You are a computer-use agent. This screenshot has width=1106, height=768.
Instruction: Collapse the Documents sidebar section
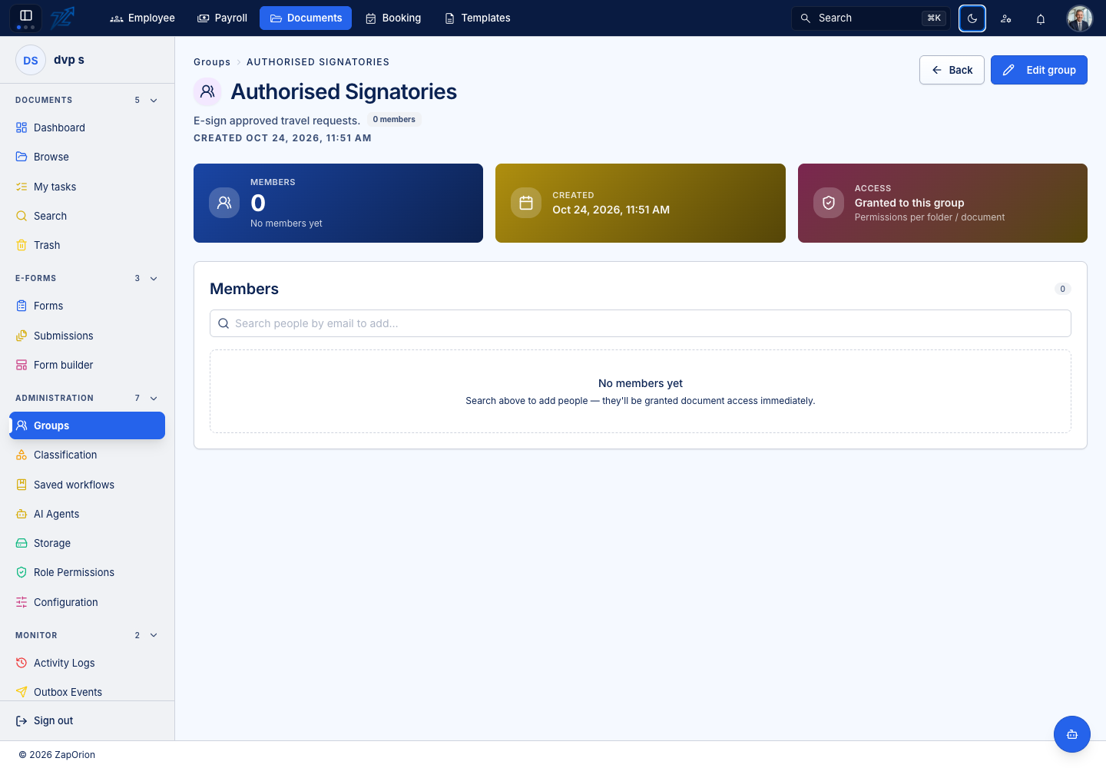(154, 101)
